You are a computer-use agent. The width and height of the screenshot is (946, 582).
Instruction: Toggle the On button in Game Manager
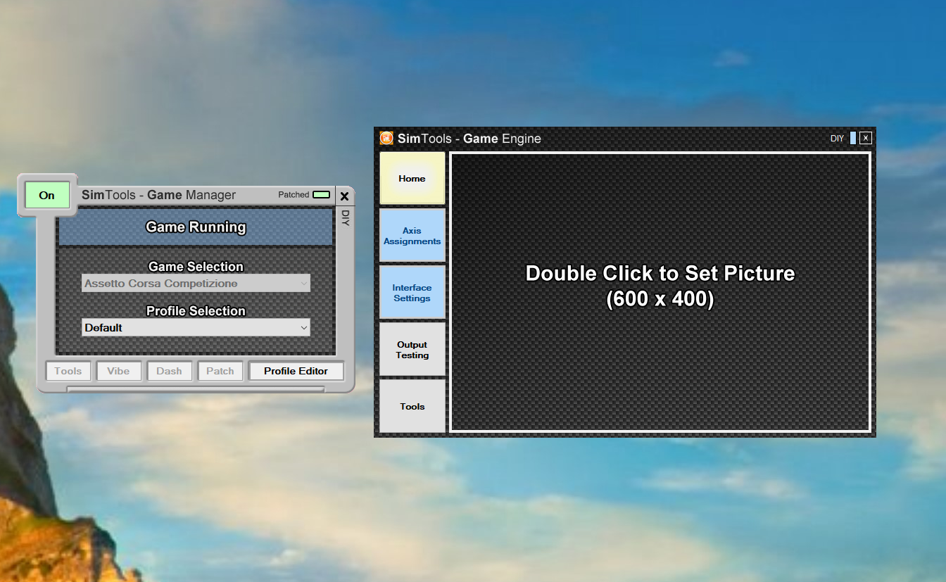click(x=47, y=195)
